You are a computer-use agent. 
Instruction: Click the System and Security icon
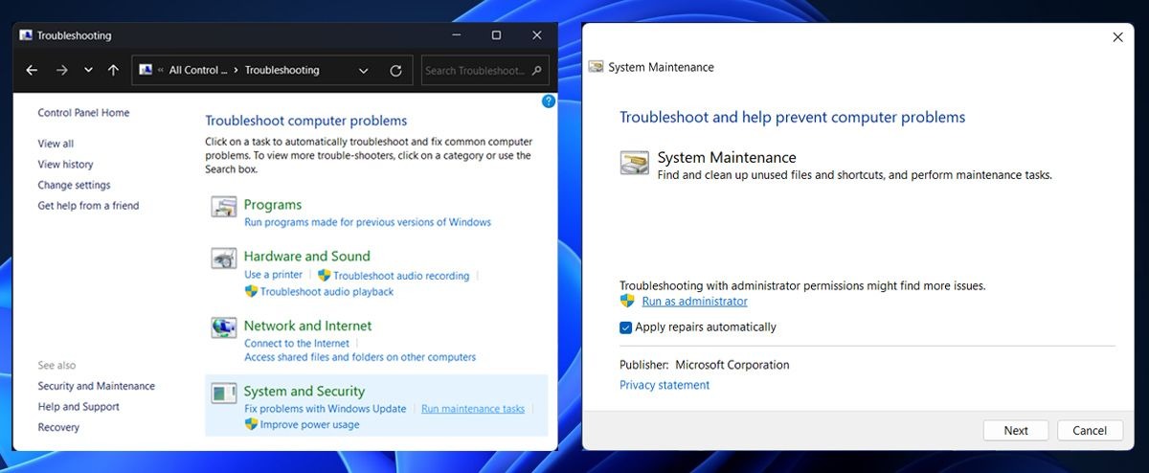click(x=223, y=393)
